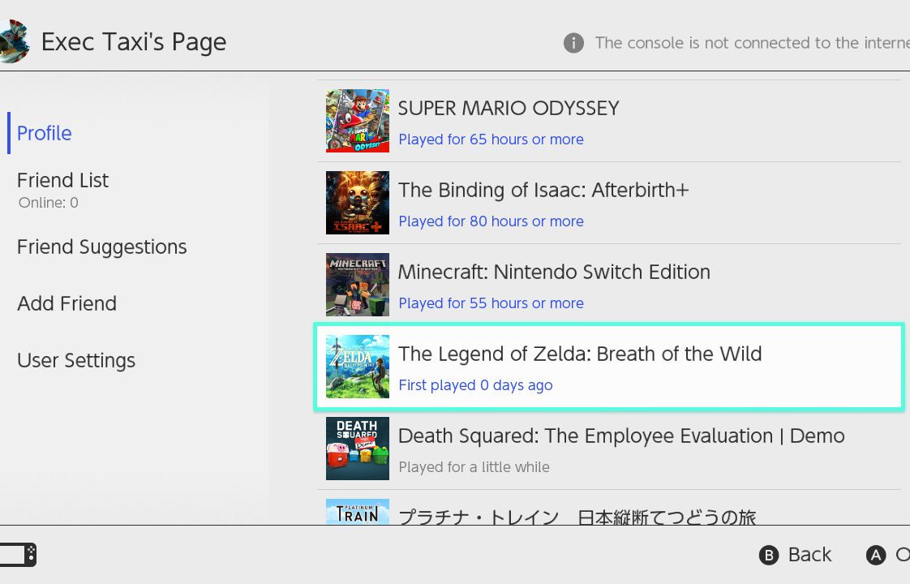
Task: Select the Super Mario Odyssey game icon
Action: point(358,121)
